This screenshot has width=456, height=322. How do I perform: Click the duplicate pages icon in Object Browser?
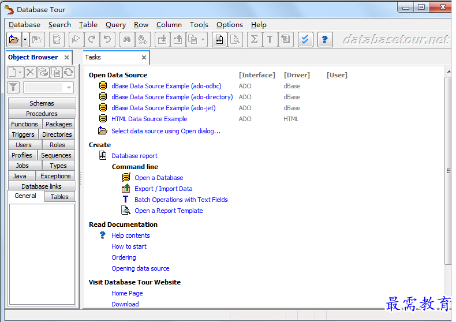click(x=56, y=72)
